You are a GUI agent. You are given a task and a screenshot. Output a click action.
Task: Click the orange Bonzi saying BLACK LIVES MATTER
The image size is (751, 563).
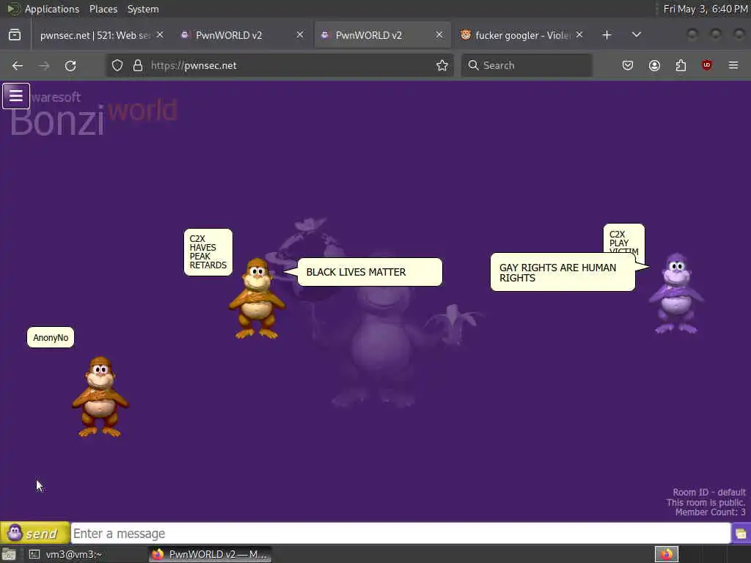coord(257,299)
